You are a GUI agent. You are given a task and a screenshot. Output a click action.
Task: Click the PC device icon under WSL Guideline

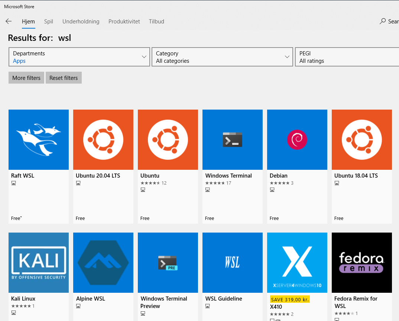[208, 306]
